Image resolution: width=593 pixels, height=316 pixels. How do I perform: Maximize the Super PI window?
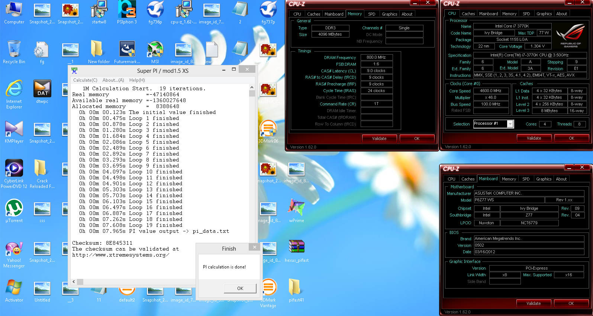coord(234,69)
